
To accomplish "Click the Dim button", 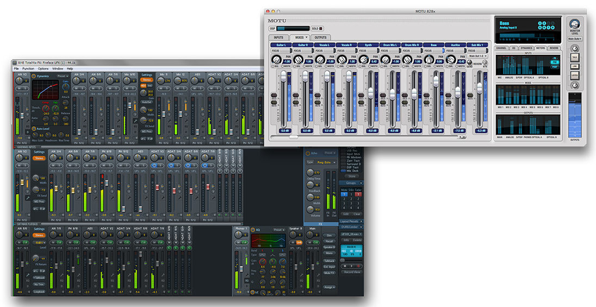I will (329, 235).
